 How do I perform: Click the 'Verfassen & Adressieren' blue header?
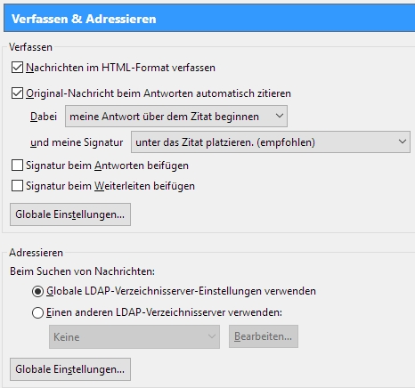click(x=209, y=19)
